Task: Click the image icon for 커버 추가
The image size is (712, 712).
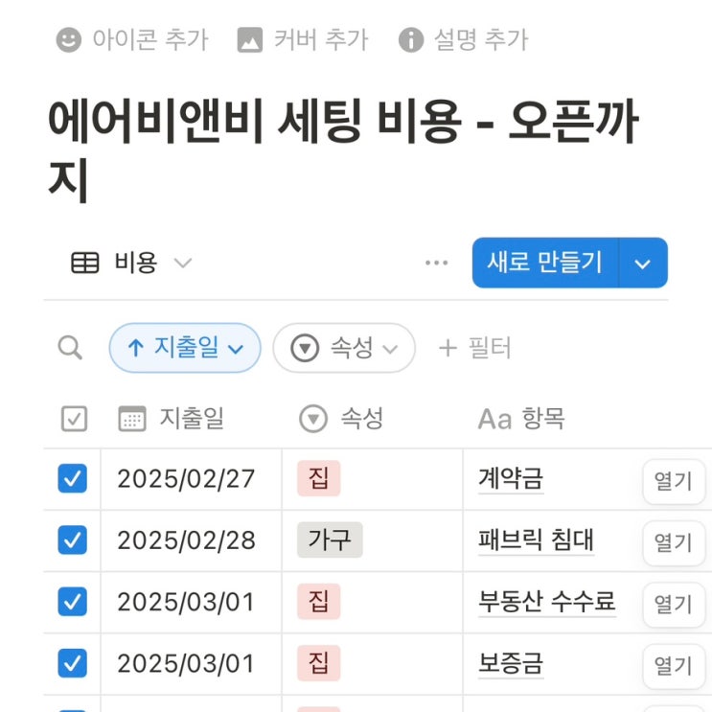Action: (x=250, y=39)
